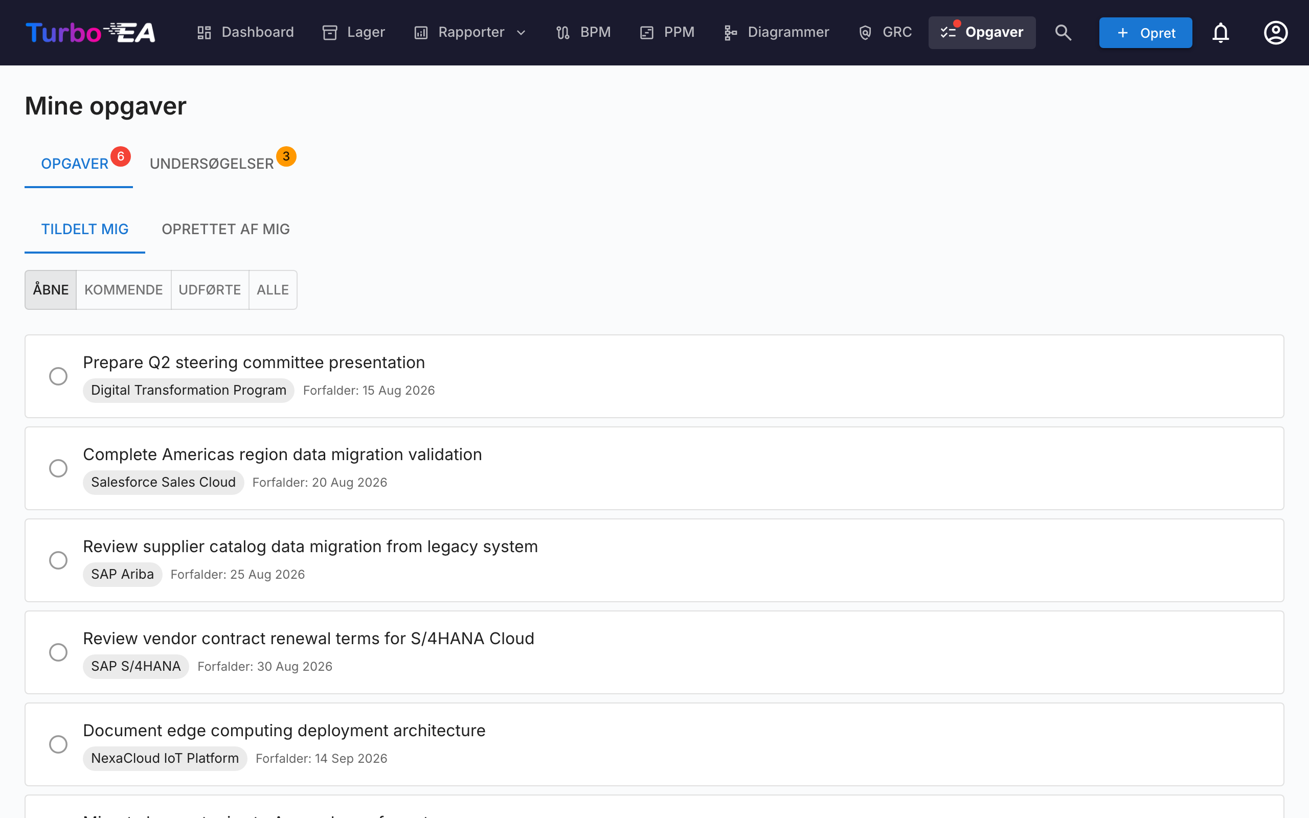The height and width of the screenshot is (818, 1309).
Task: Open task Complete Americas region data migration validation
Action: point(282,455)
